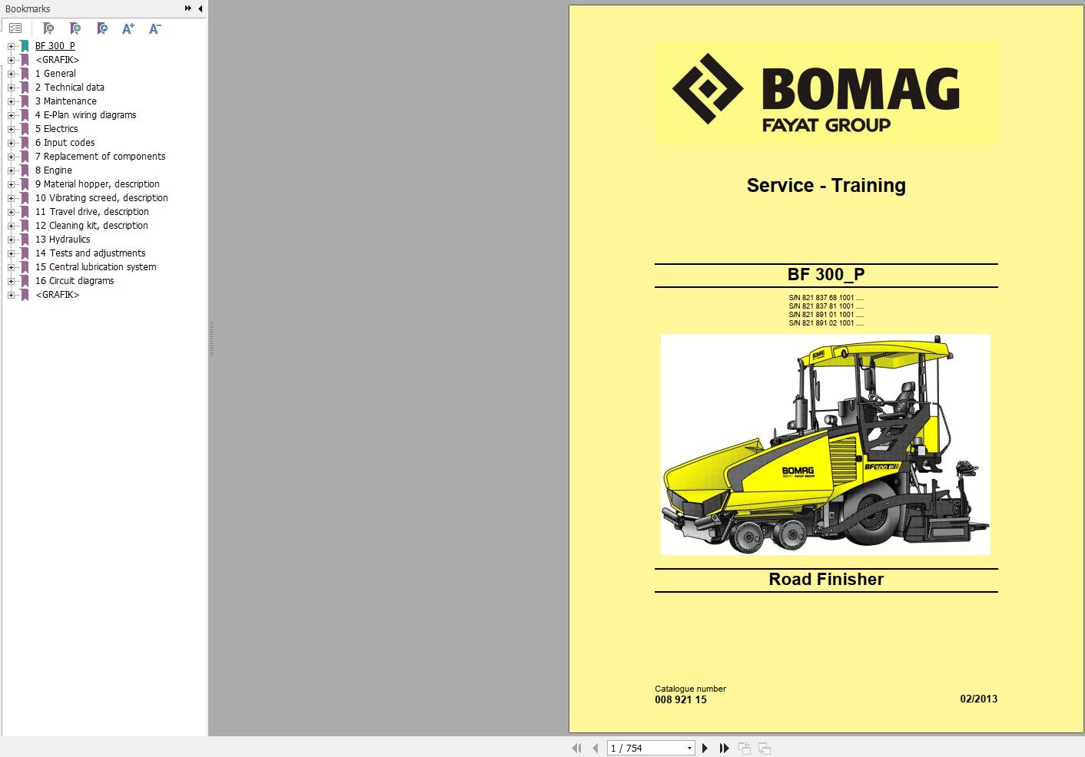Image resolution: width=1085 pixels, height=757 pixels.
Task: Return to previous view
Action: point(744,747)
